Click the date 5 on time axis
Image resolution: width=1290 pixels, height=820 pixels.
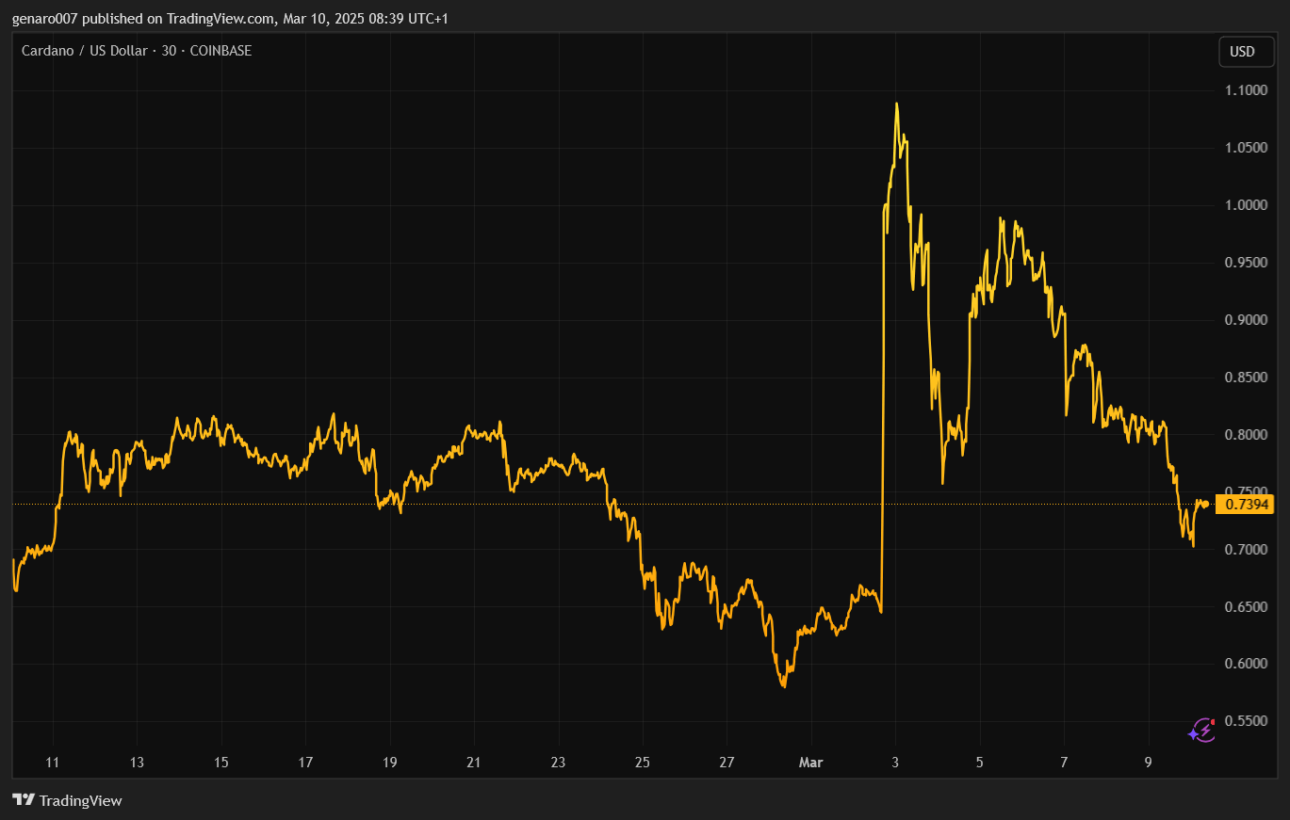click(x=980, y=763)
